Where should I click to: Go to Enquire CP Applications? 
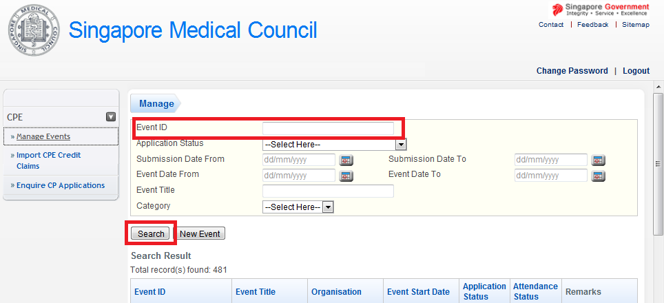(61, 185)
